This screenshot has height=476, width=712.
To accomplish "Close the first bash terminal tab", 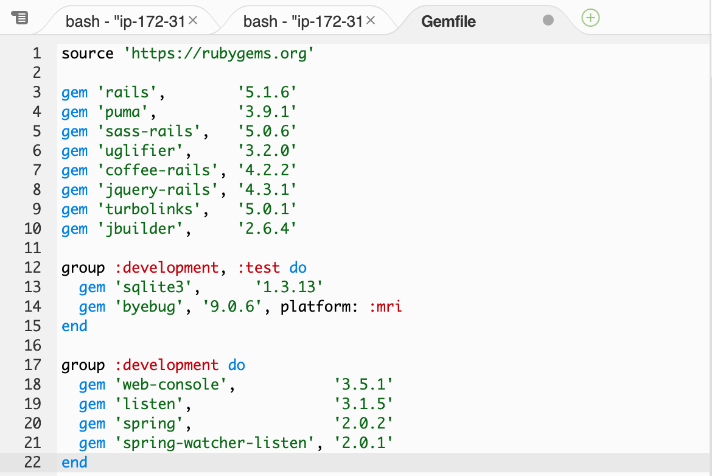I will tap(193, 20).
